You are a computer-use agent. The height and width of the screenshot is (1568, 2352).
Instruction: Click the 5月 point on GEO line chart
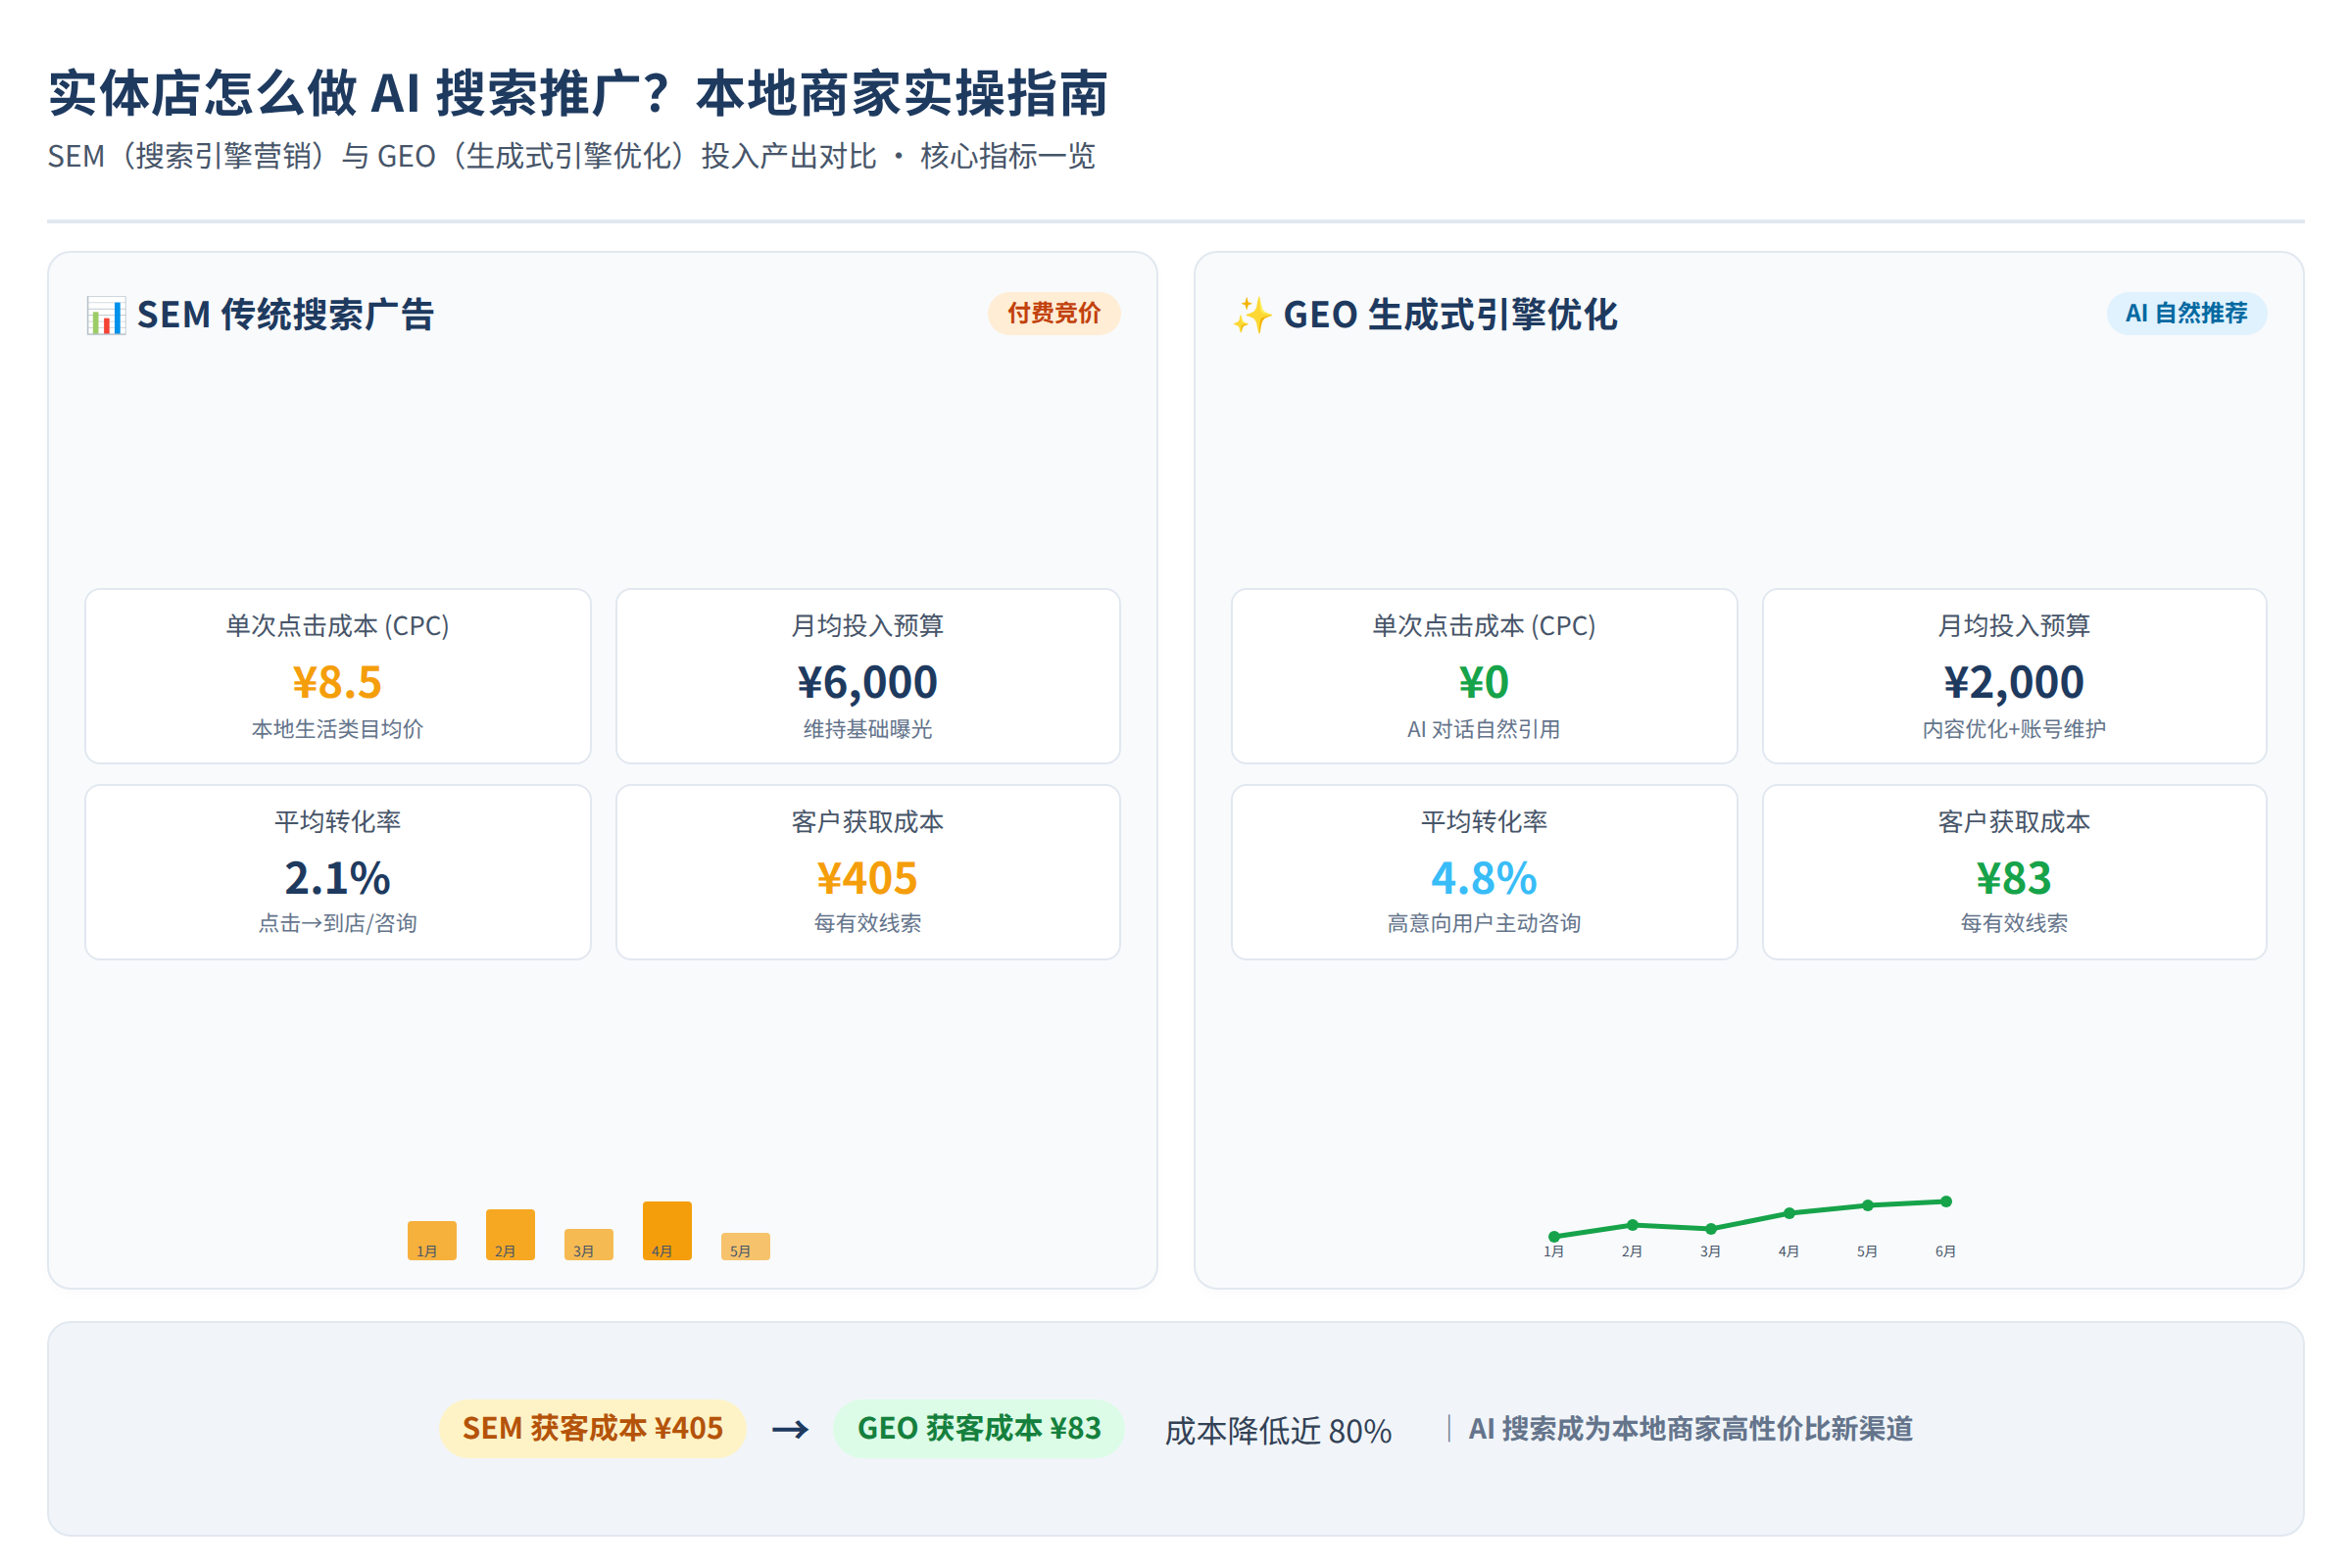coord(1868,1205)
